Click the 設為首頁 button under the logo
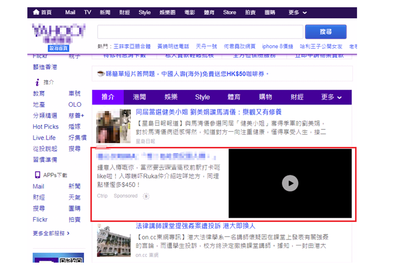This screenshot has width=402, height=266. (x=58, y=48)
